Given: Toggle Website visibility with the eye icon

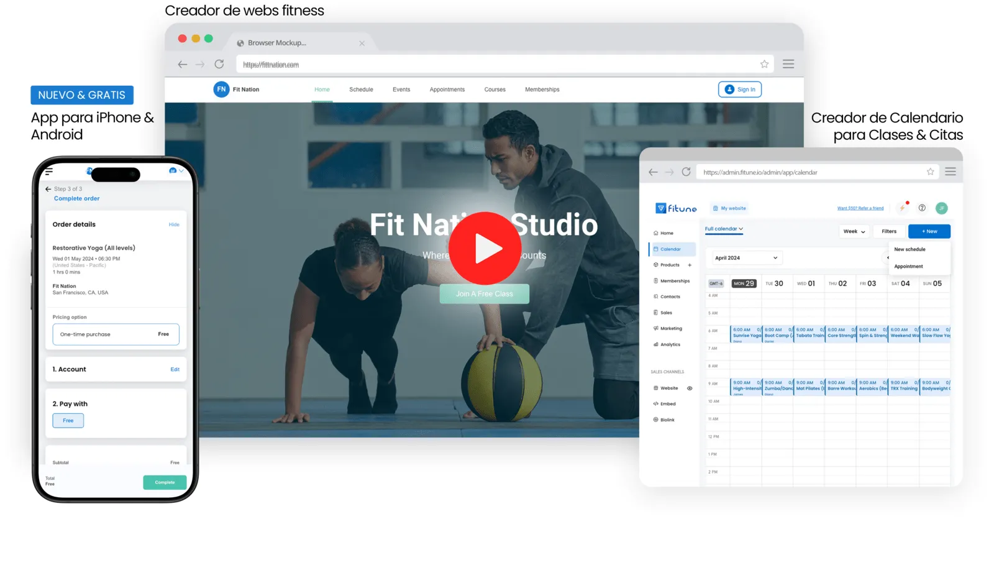Looking at the screenshot, I should (x=690, y=388).
